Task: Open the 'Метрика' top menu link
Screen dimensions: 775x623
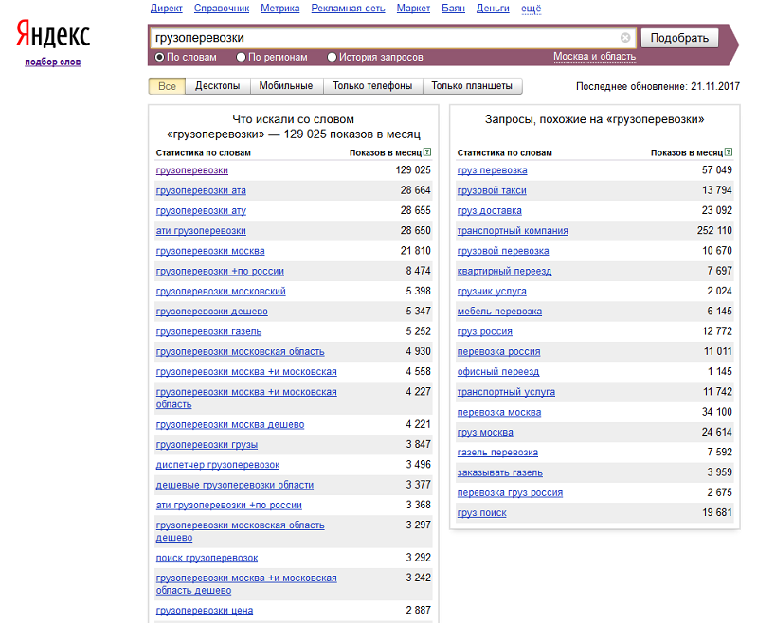Action: (280, 9)
